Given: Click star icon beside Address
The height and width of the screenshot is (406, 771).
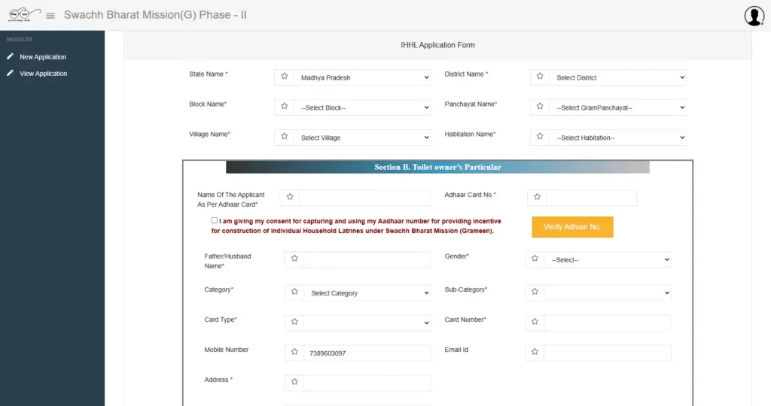Looking at the screenshot, I should (294, 382).
